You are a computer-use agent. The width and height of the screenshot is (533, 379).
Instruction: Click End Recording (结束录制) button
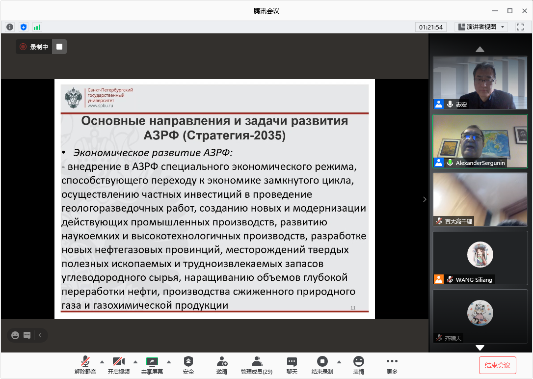(x=322, y=365)
